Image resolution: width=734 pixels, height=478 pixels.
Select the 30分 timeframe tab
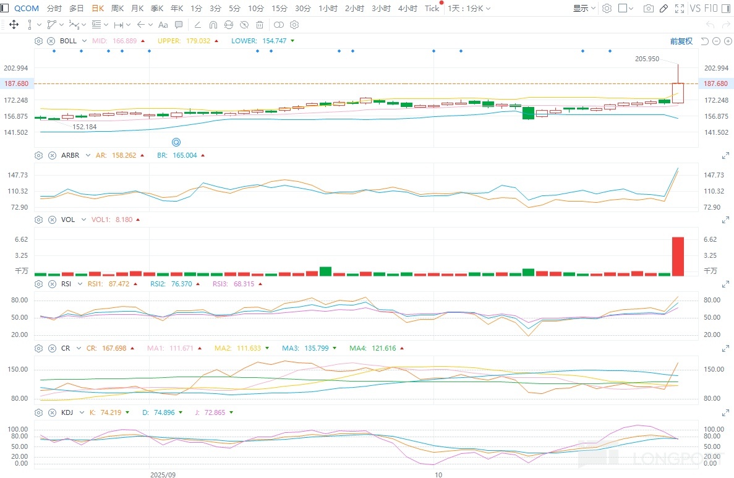[303, 9]
